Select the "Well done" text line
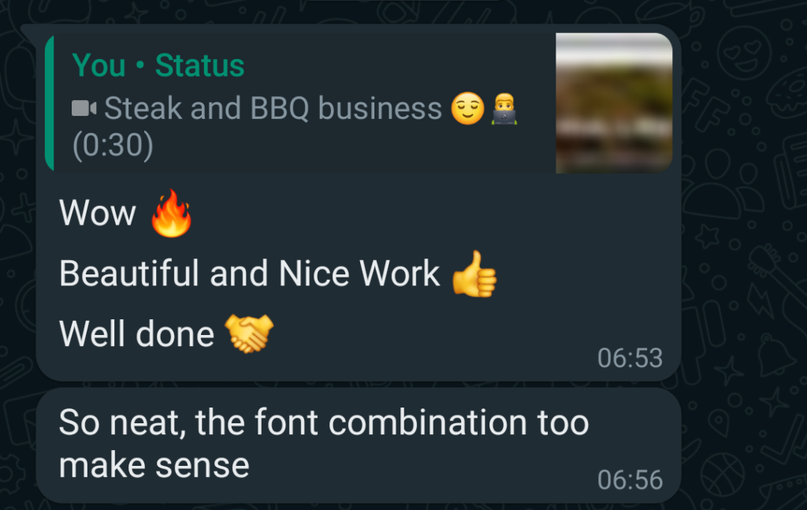This screenshot has height=510, width=807. coord(136,334)
